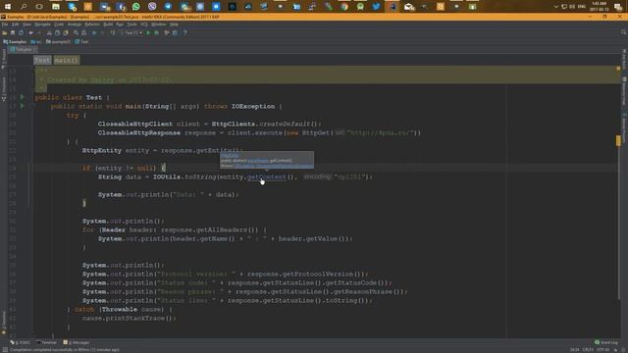
Task: Open the Event Log panel
Action: [606, 342]
